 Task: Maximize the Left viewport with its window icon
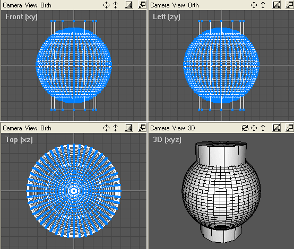(290, 5)
